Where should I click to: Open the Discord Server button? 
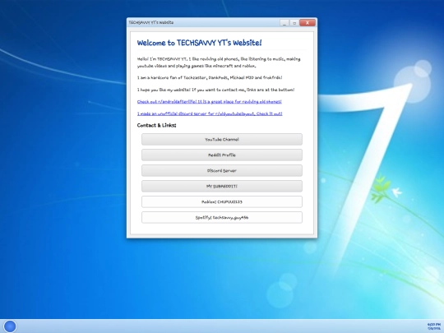222,170
